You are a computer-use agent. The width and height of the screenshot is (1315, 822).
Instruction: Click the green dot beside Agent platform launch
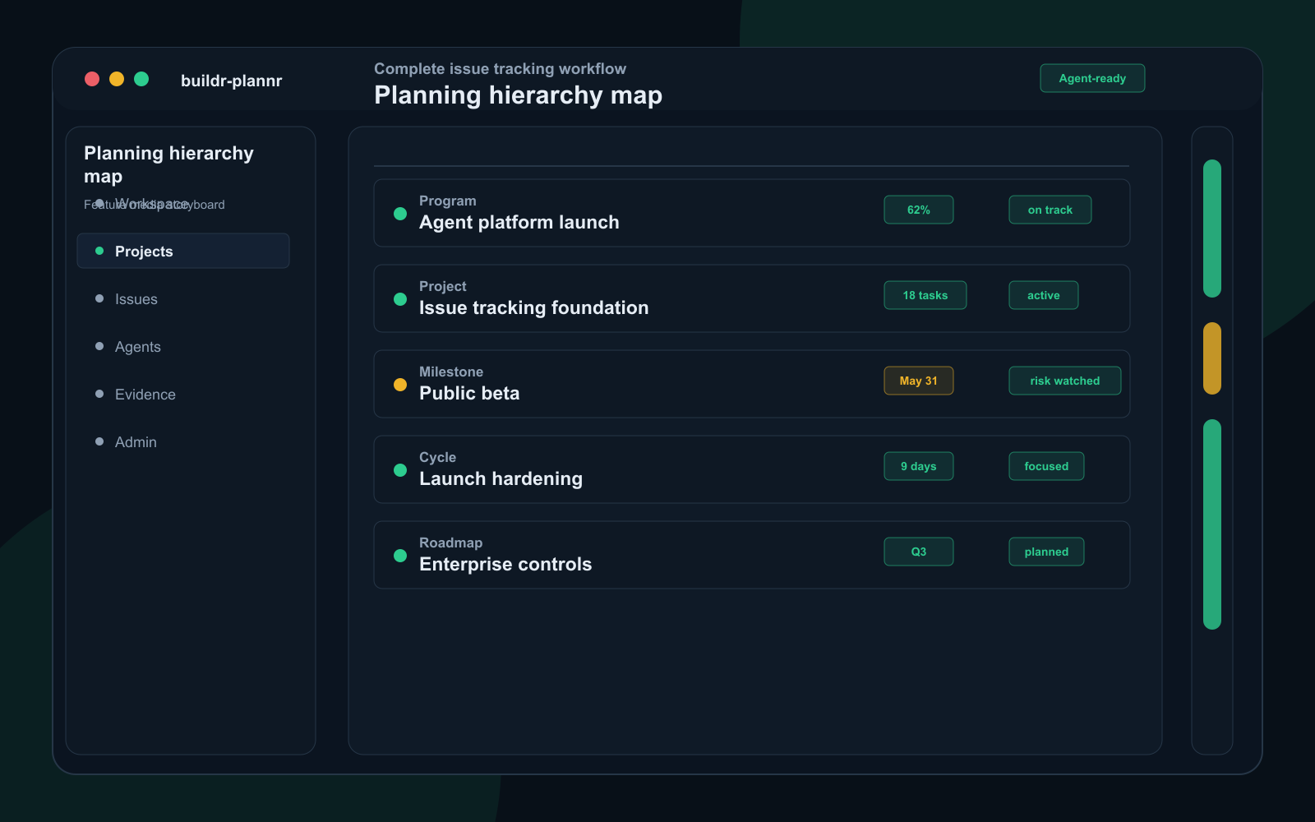[400, 214]
